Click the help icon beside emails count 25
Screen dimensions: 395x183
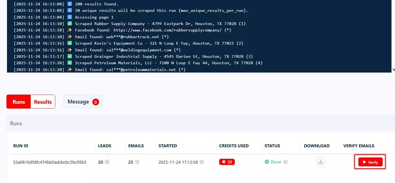point(137,162)
